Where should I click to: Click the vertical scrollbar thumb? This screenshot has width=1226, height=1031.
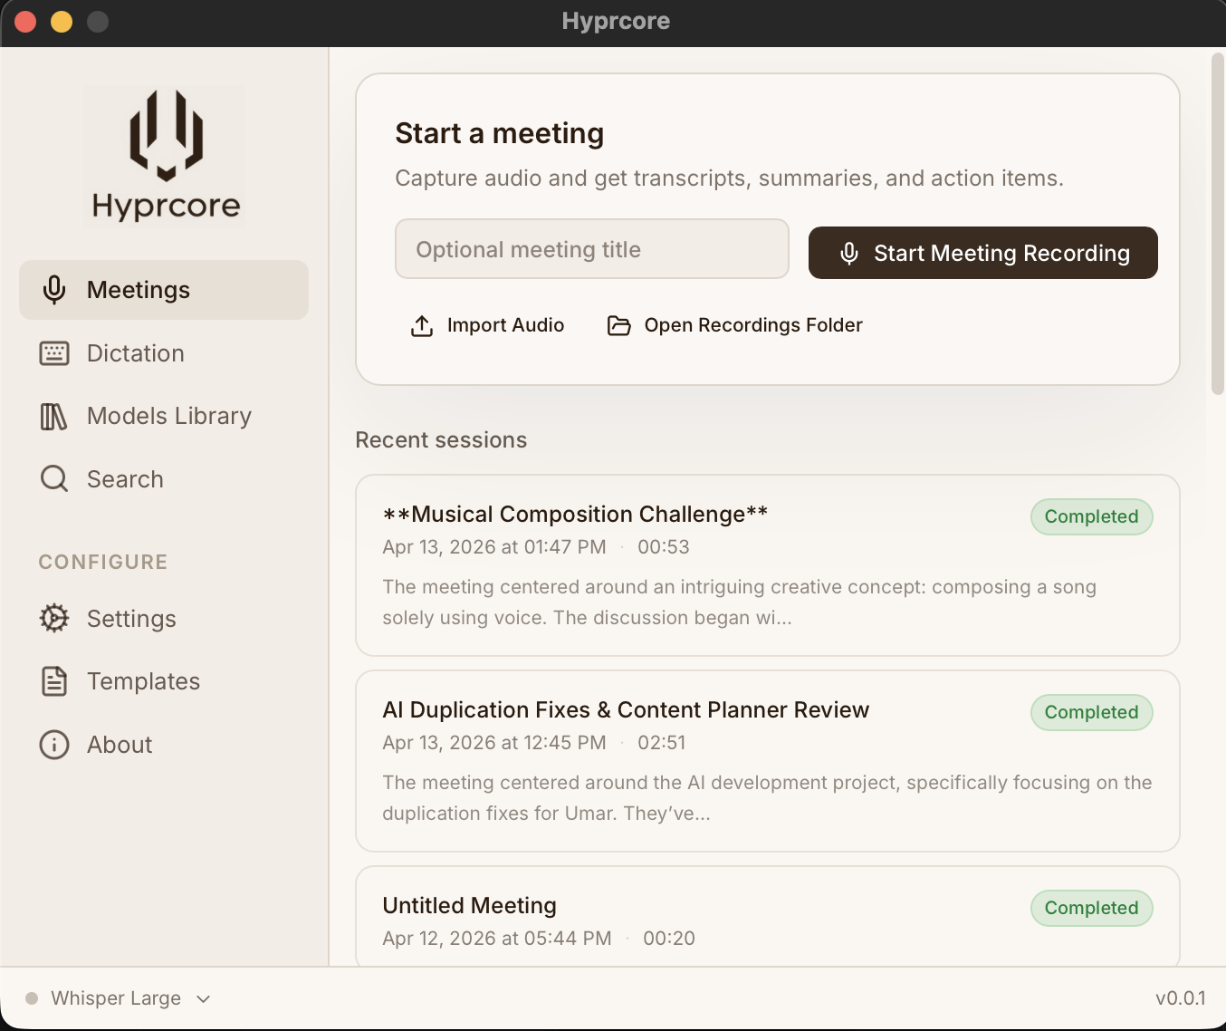(x=1218, y=224)
